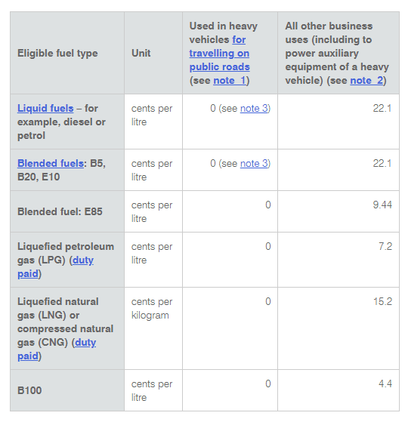405x422 pixels.
Task: Click 'Blended fuel: E85' row label
Action: click(x=60, y=211)
